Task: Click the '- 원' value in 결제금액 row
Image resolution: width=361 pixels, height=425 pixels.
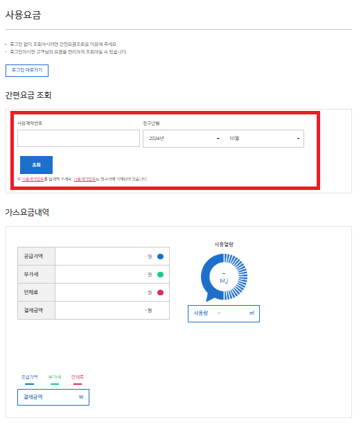Action: click(148, 311)
